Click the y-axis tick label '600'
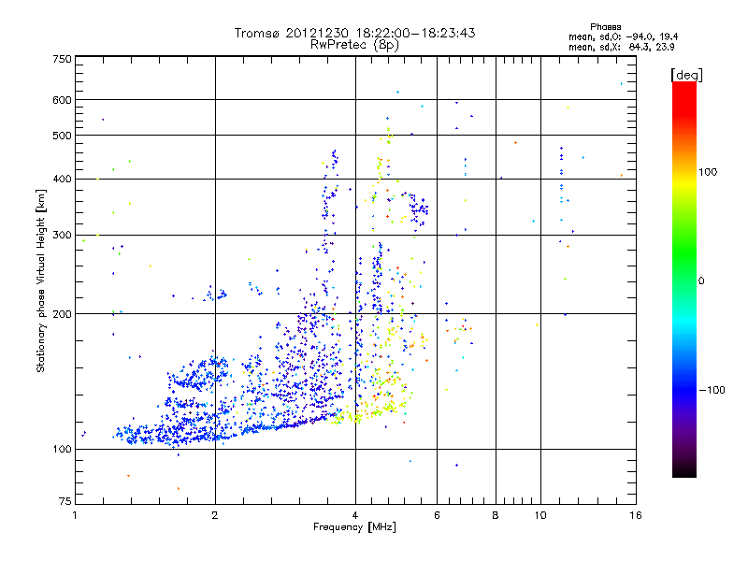Image resolution: width=748 pixels, height=561 pixels. point(63,100)
